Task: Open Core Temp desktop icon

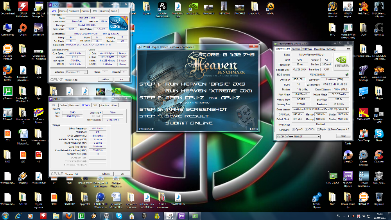Action: coord(363,135)
